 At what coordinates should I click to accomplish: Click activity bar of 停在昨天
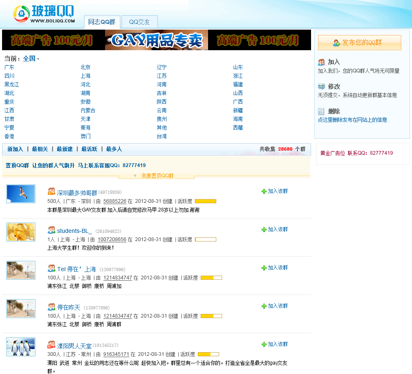(211, 316)
